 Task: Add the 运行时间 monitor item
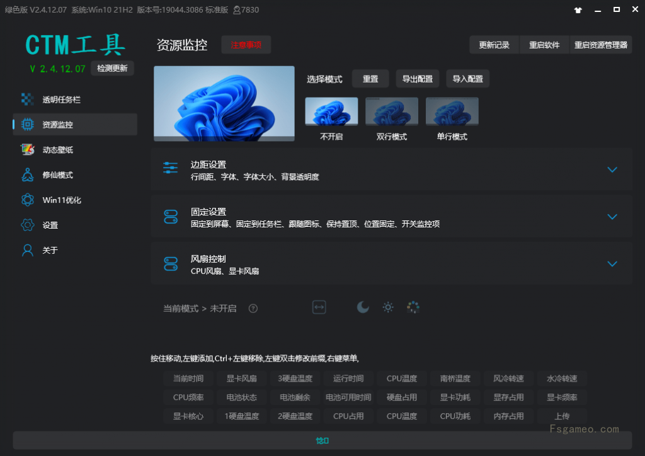click(x=348, y=379)
